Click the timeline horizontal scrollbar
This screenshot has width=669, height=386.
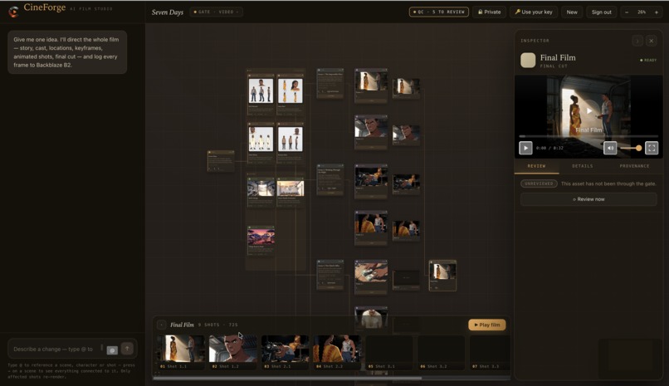tap(287, 378)
